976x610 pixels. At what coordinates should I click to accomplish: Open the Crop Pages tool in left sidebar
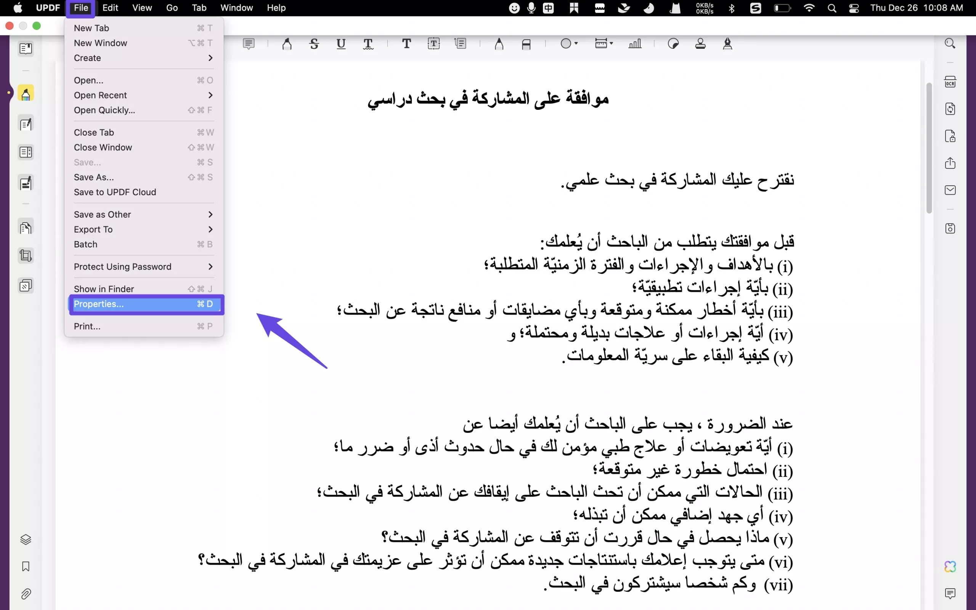26,255
